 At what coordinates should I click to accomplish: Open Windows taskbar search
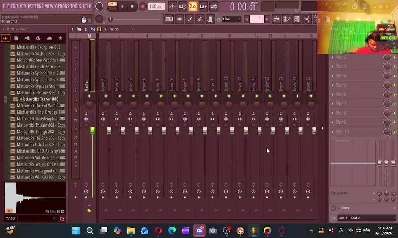pyautogui.click(x=90, y=231)
